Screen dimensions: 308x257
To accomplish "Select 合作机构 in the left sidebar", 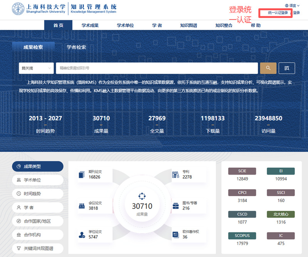I will 37,235.
